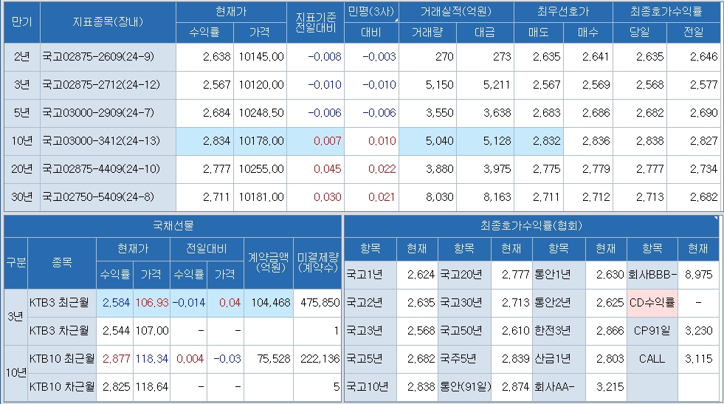Select the CALL rate item
Image resolution: width=724 pixels, height=404 pixels.
coord(652,359)
